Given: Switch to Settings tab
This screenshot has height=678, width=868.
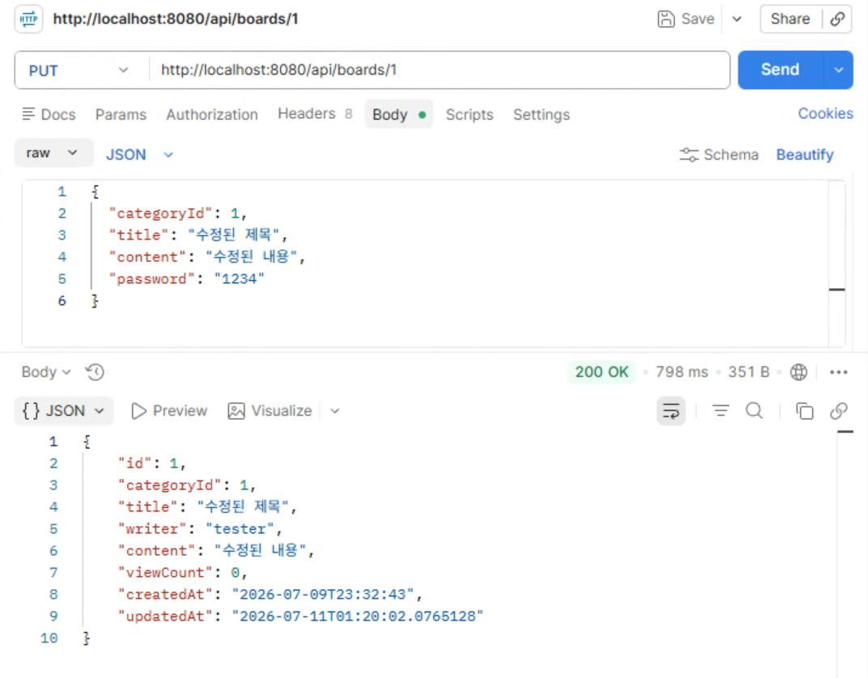Looking at the screenshot, I should click(x=542, y=114).
